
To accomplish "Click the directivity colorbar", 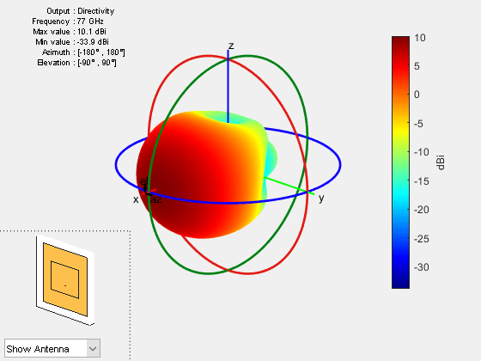I will (x=400, y=162).
